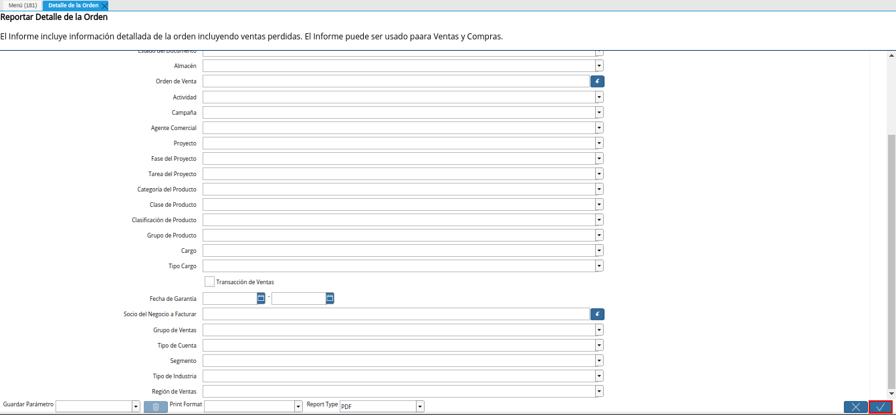
Task: Click the Socio del Negocio a Facturar lookup icon
Action: coord(597,314)
